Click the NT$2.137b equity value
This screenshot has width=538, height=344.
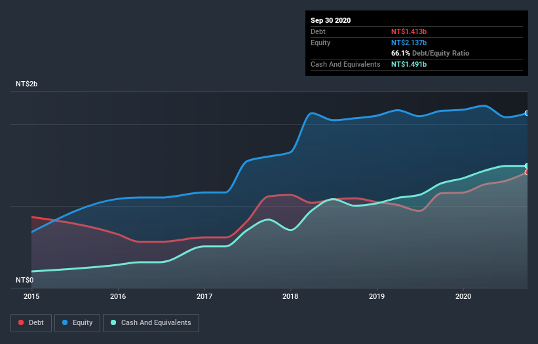click(x=409, y=43)
